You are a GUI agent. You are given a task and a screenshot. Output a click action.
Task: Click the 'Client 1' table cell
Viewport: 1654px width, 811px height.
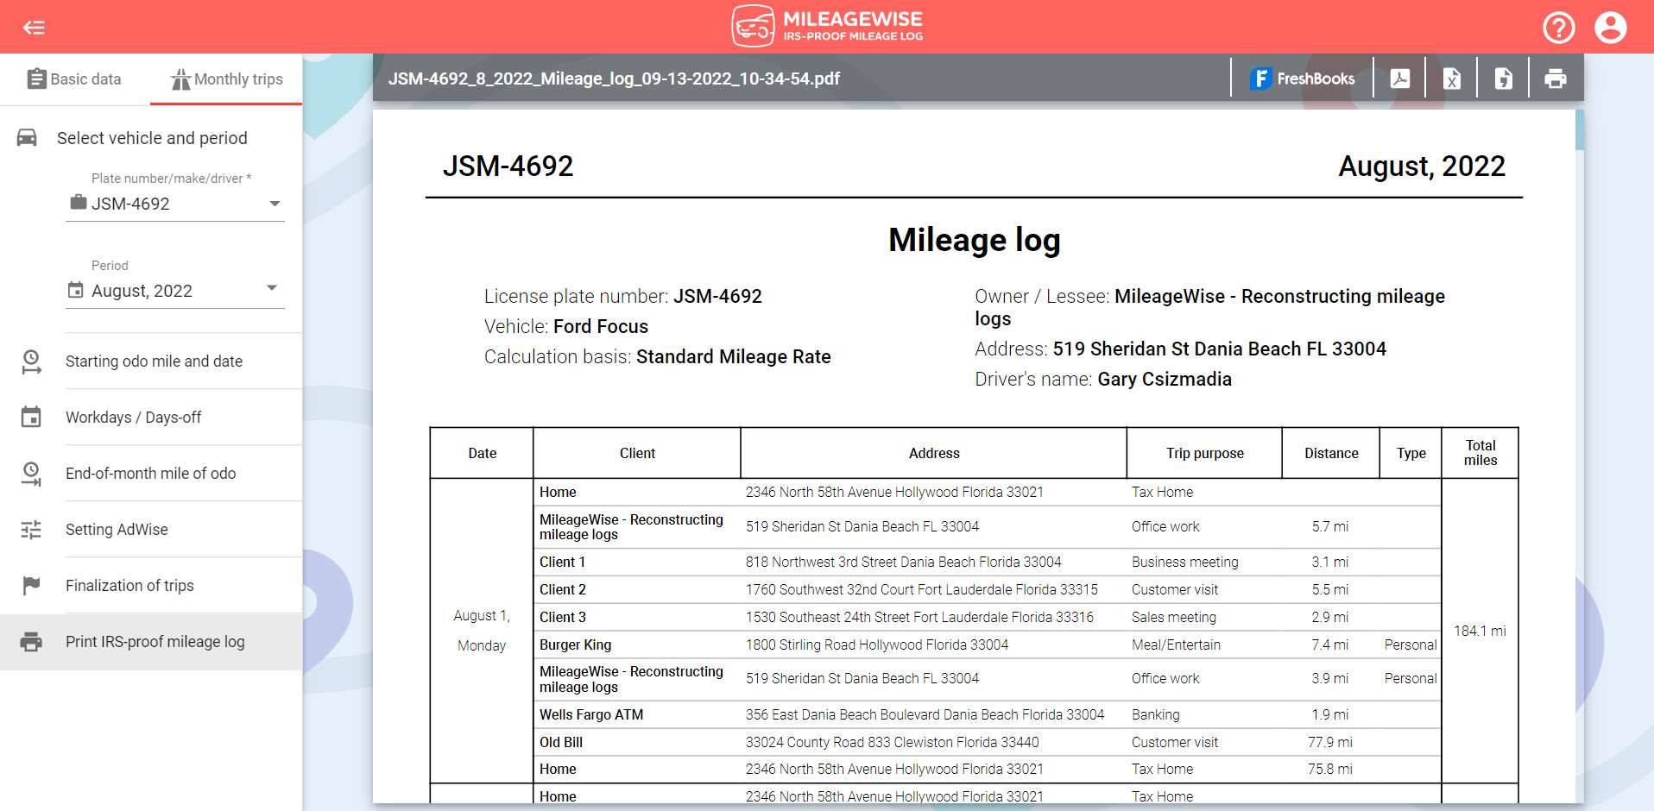(x=637, y=562)
